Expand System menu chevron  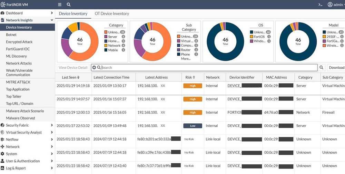coord(52,154)
